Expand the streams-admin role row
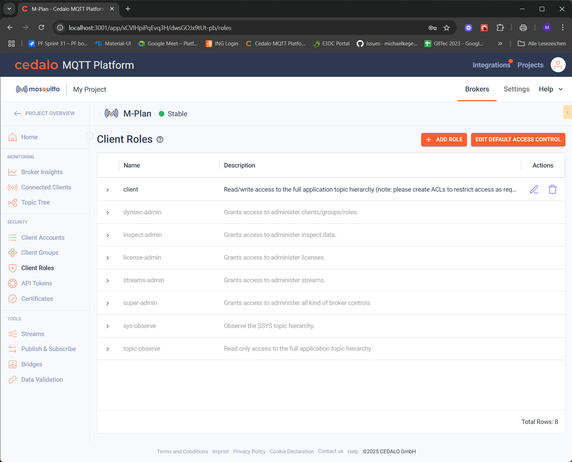The width and height of the screenshot is (572, 462). [x=107, y=281]
